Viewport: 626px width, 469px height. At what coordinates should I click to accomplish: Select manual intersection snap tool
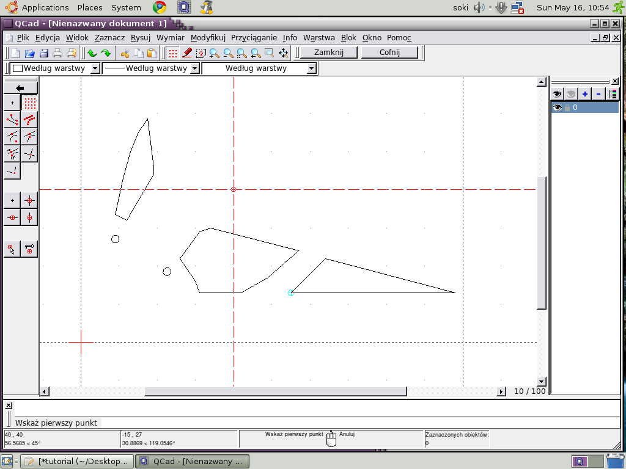pyautogui.click(x=12, y=171)
